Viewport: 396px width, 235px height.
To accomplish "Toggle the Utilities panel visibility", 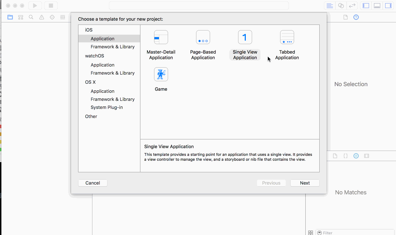I will coord(388,6).
